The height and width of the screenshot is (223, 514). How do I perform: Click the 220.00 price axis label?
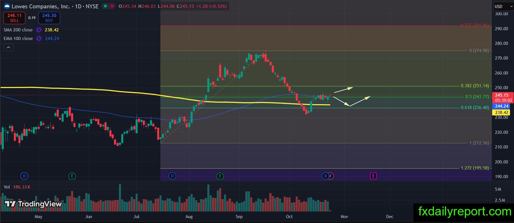[501, 132]
